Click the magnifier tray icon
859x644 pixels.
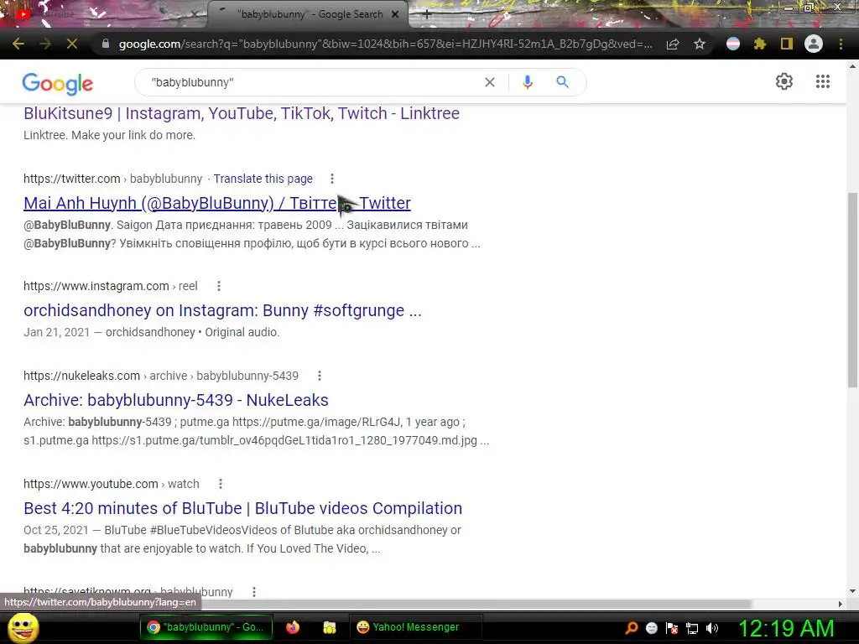(x=632, y=628)
